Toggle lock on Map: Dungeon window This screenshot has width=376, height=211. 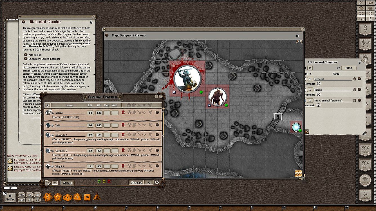point(297,35)
